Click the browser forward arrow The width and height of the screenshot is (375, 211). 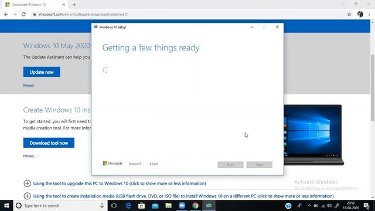pos(15,14)
